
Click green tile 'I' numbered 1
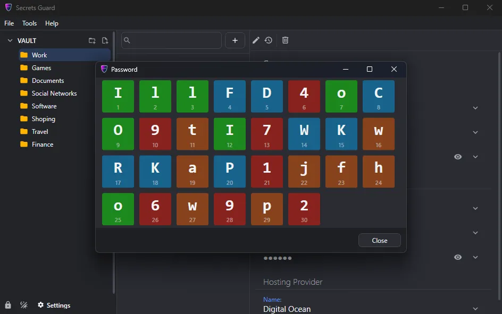click(x=118, y=96)
